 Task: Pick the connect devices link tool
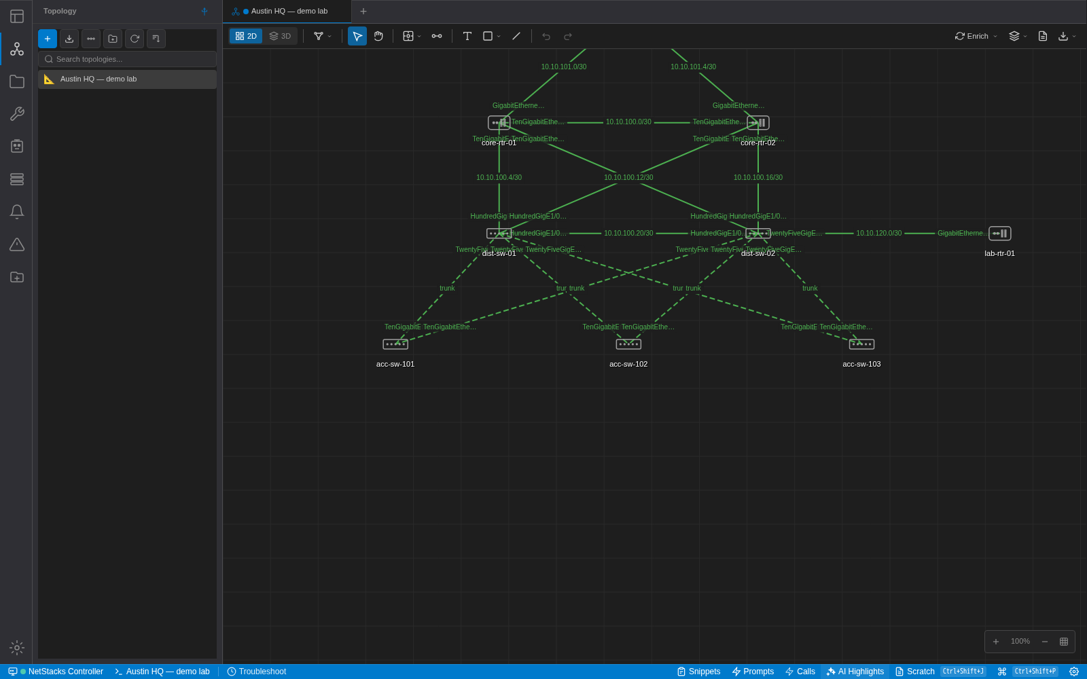437,36
